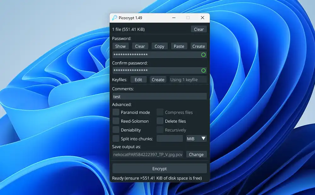Start encryption with the Encrypt button
Screen dimensions: 315x195
click(159, 169)
